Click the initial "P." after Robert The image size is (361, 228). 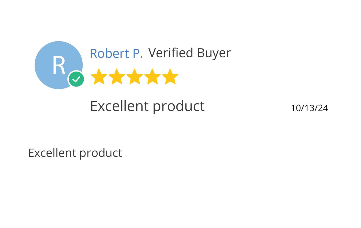click(x=138, y=54)
